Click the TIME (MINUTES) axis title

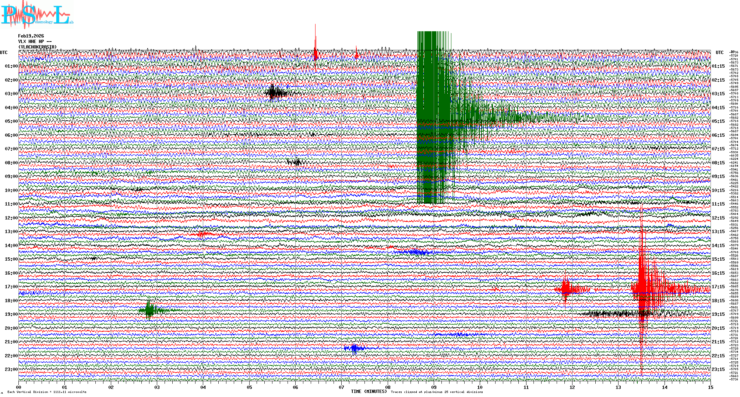[x=369, y=391]
